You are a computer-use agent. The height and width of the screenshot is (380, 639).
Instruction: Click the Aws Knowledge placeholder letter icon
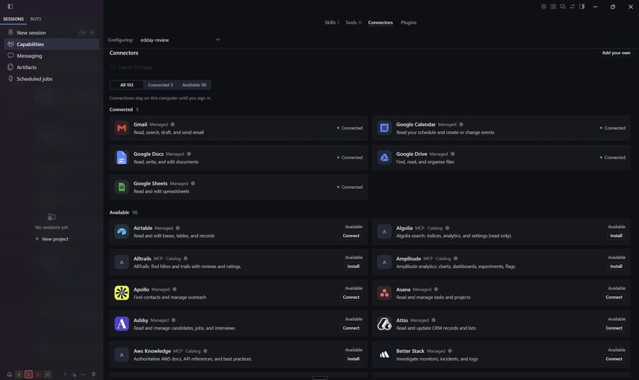122,354
